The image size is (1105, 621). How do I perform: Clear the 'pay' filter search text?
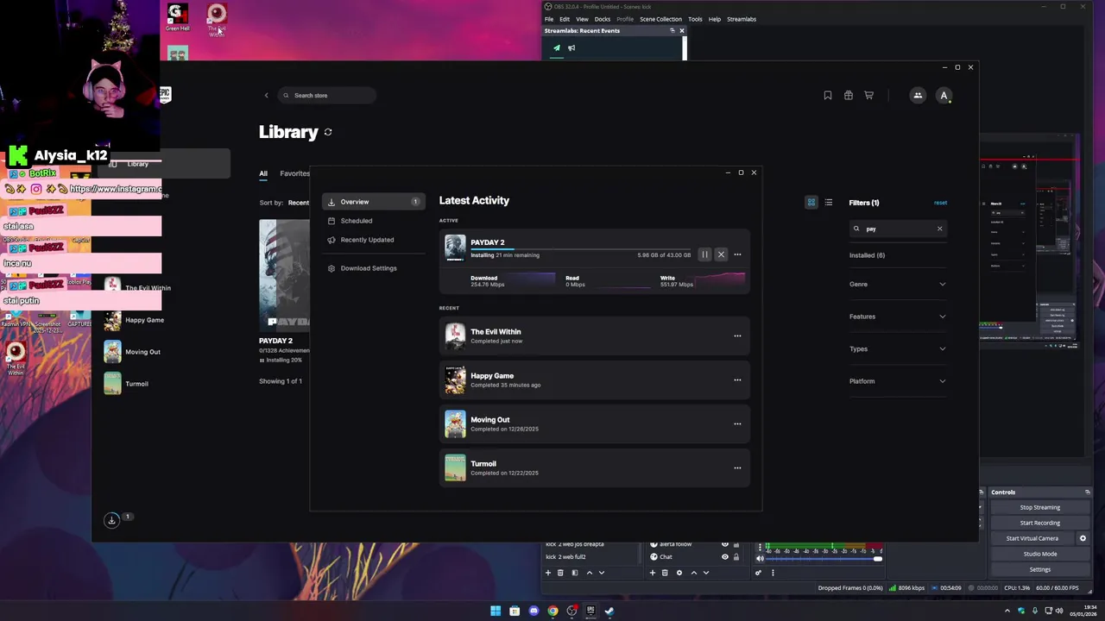click(939, 229)
